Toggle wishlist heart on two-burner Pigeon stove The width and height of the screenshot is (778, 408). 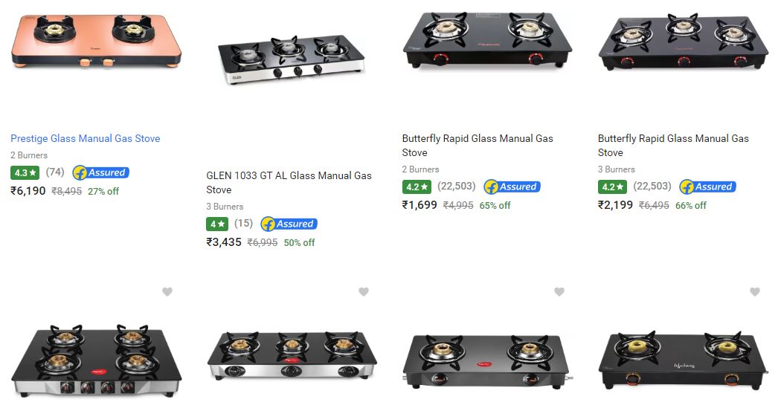pos(559,291)
